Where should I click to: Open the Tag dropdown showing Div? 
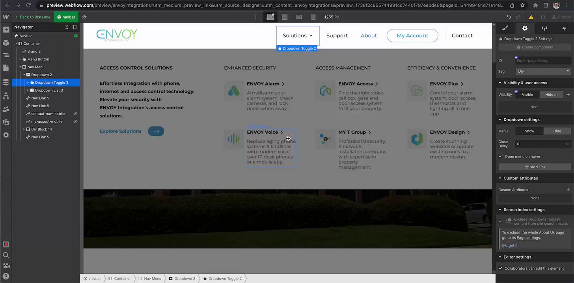(543, 71)
